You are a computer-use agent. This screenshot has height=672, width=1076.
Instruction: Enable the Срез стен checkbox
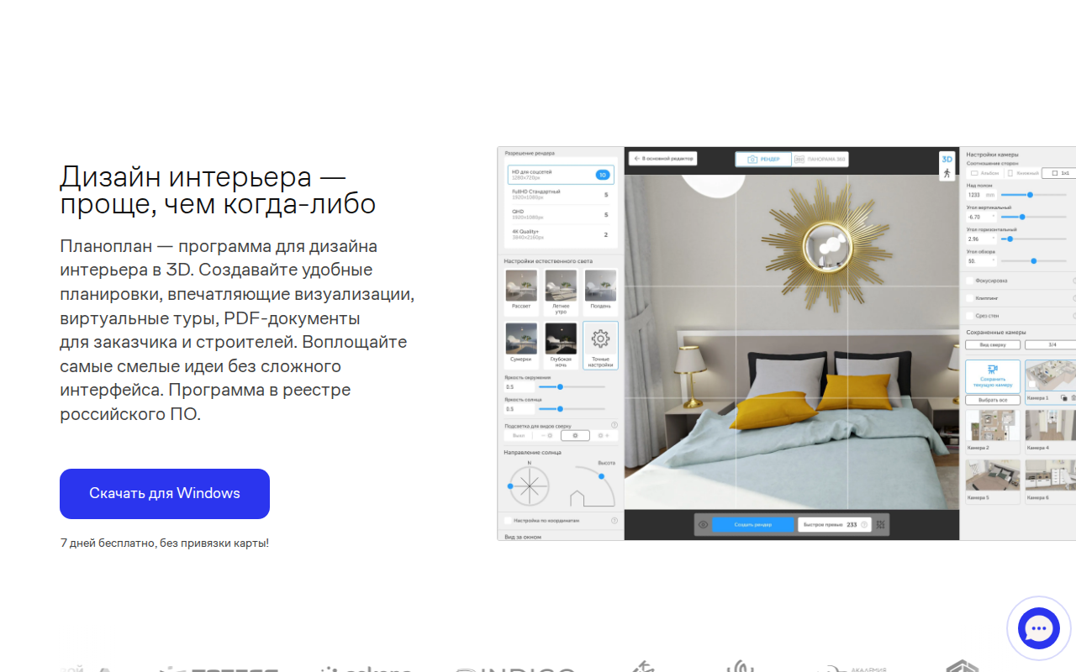coord(970,316)
